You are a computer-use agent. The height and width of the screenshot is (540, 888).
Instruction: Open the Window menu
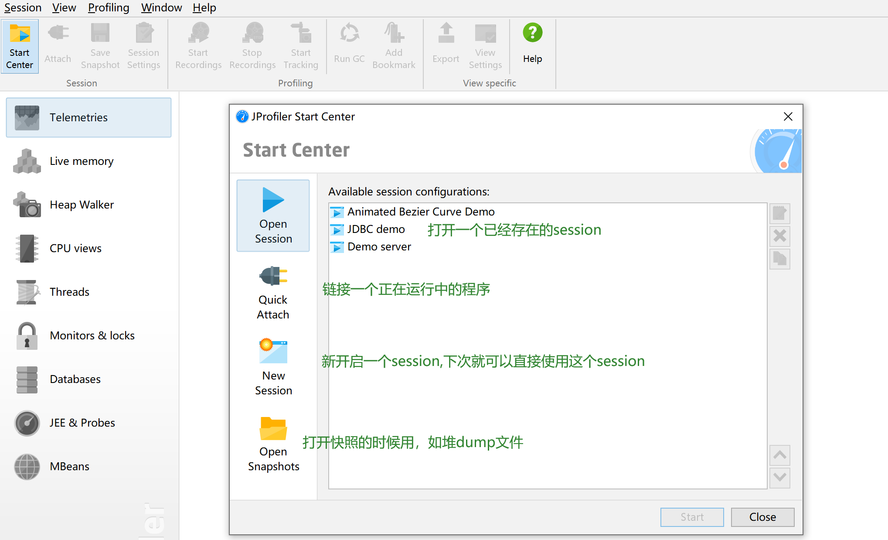pos(161,7)
